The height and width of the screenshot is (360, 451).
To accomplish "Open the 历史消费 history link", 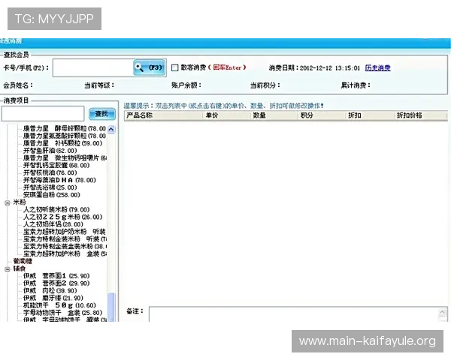I will click(377, 67).
